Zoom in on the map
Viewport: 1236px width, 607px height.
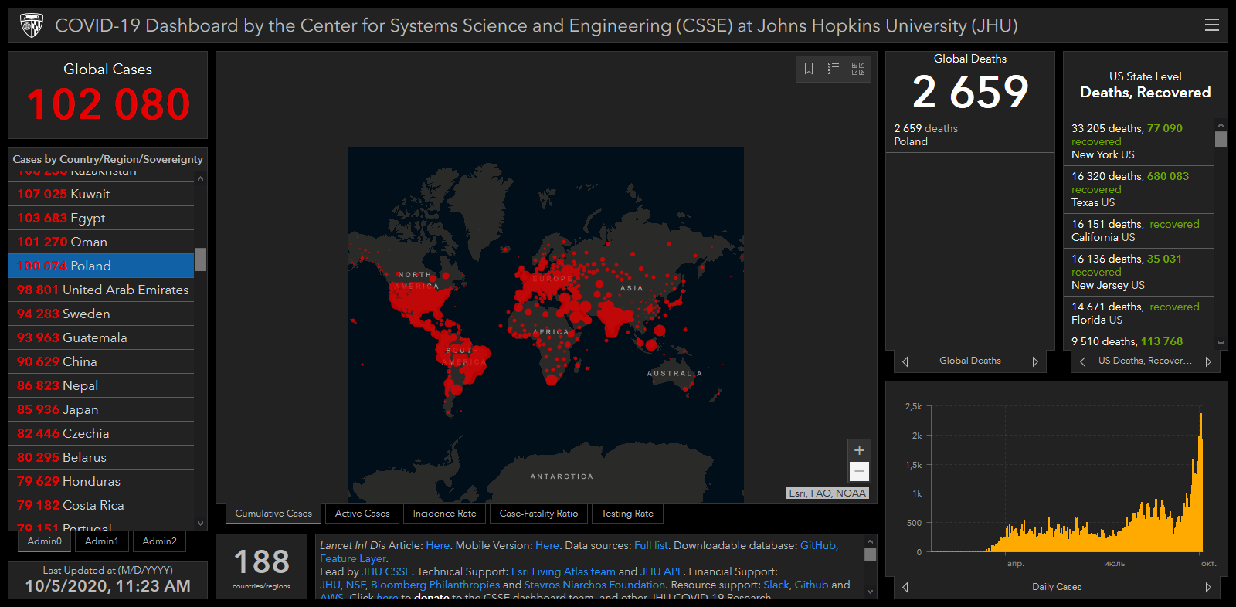click(859, 450)
